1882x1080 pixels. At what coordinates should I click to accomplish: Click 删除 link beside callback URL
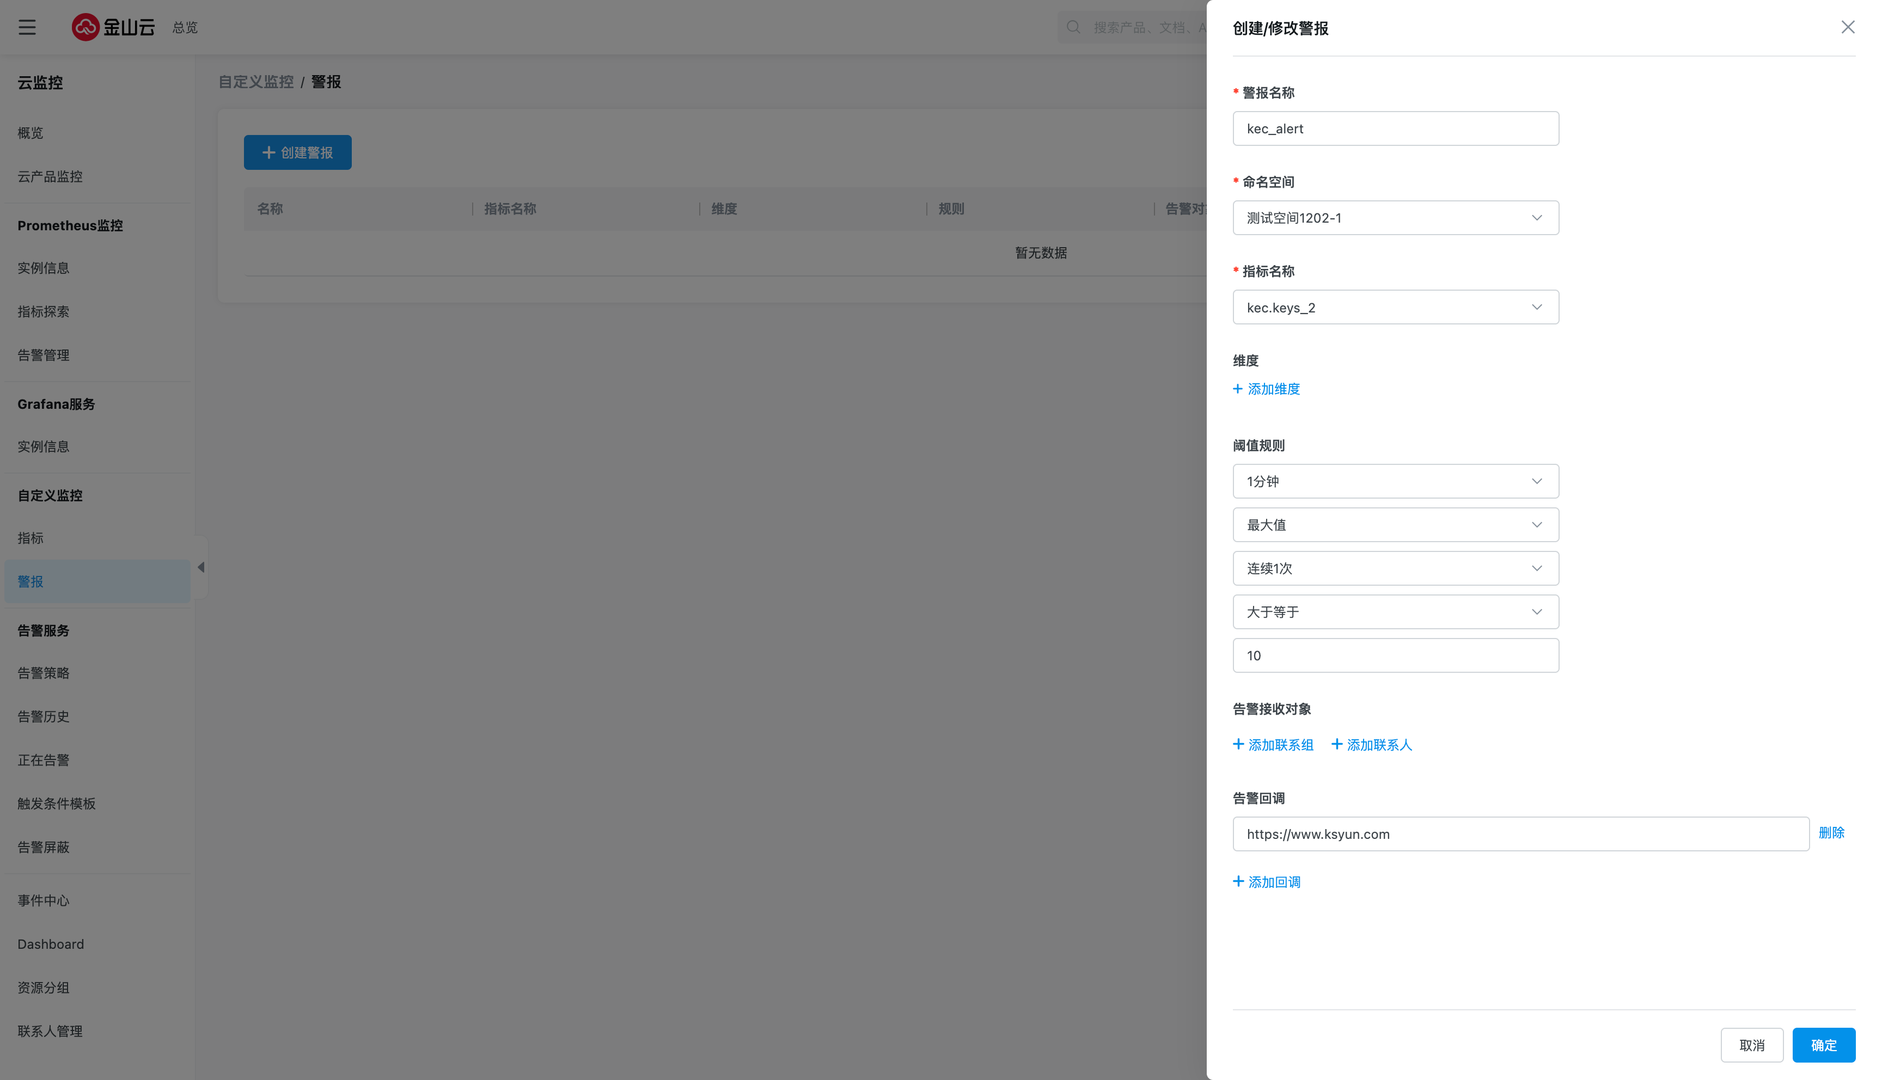click(1831, 832)
